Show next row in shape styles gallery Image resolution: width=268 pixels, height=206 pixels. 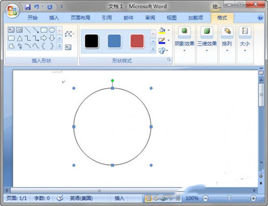tap(153, 42)
